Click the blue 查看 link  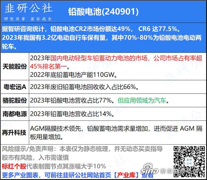pos(147,175)
